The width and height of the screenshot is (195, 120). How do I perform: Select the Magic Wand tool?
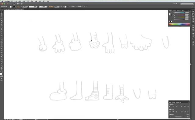tap(2, 16)
